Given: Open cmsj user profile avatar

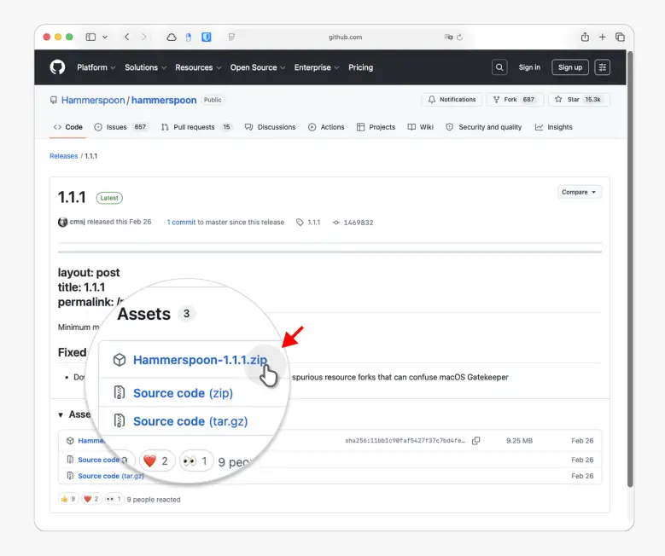Looking at the screenshot, I should pos(63,222).
